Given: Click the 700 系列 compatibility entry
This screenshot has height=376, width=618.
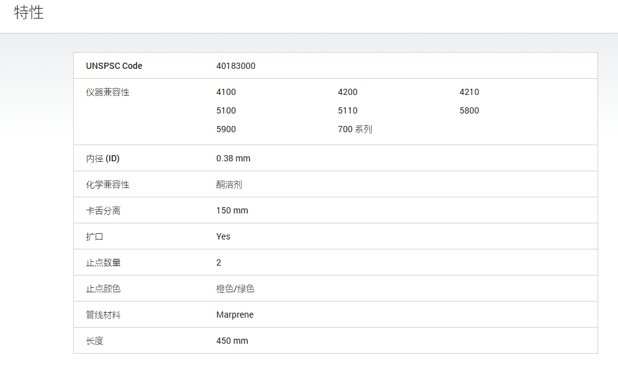Looking at the screenshot, I should 355,129.
